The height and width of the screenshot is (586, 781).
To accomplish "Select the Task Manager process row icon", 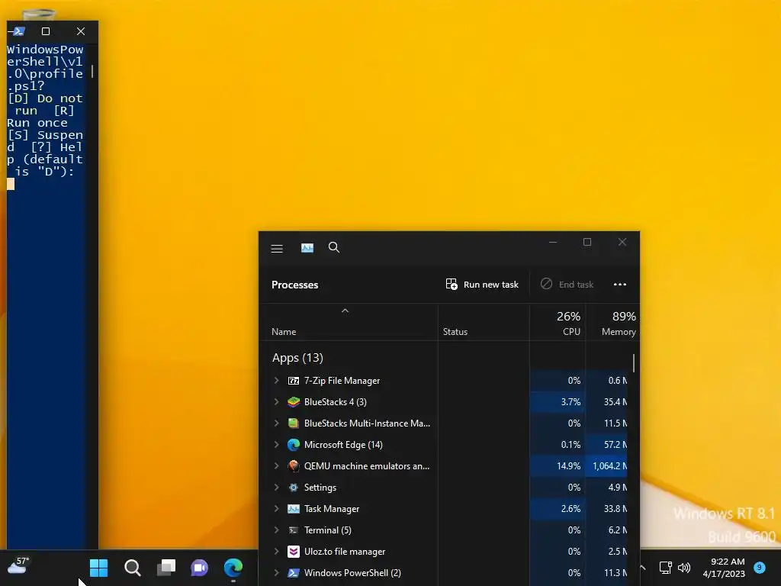I will pyautogui.click(x=294, y=509).
